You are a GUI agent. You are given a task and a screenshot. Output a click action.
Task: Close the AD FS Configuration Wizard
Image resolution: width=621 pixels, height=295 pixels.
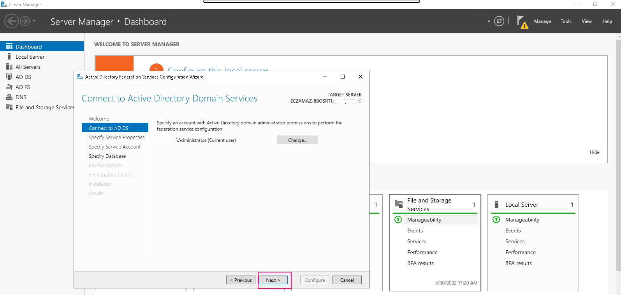point(361,77)
